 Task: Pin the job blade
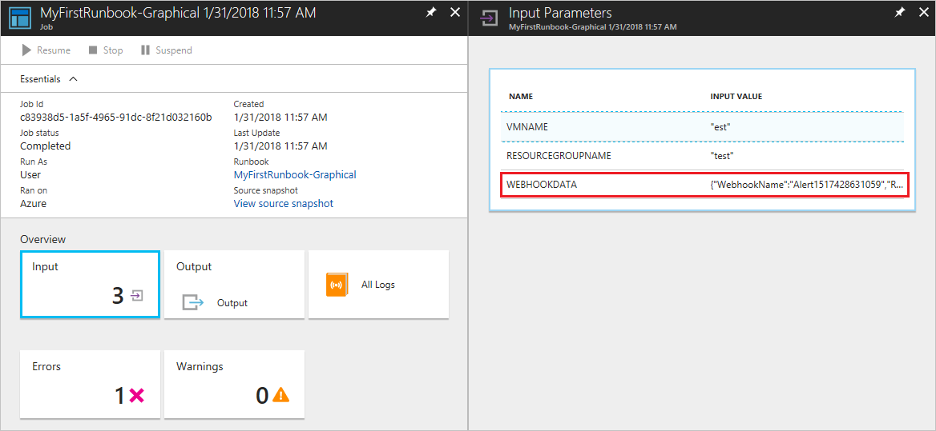tap(432, 13)
